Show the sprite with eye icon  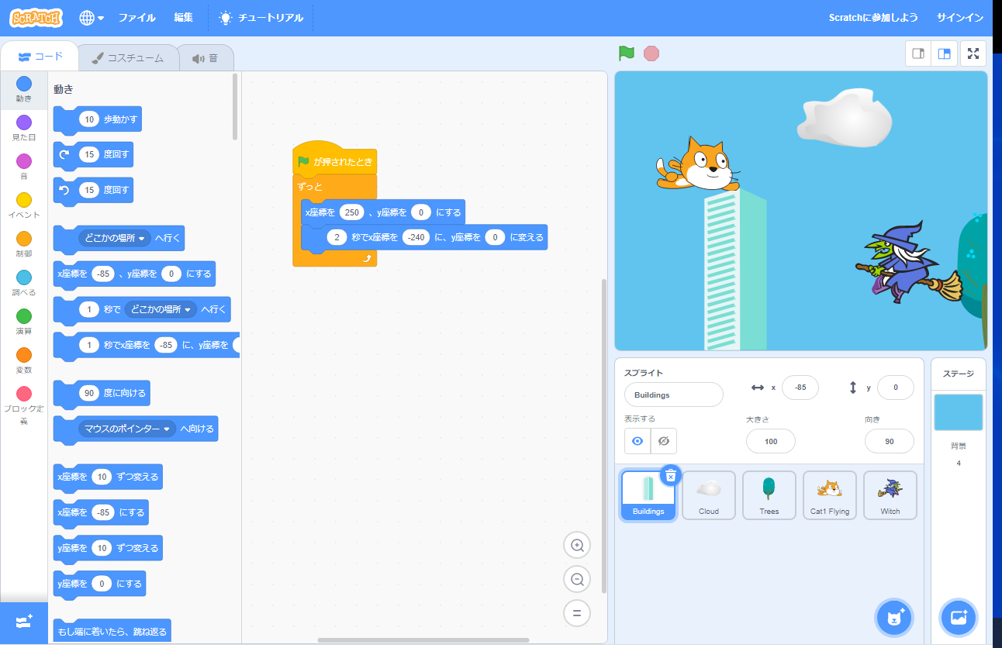(637, 441)
